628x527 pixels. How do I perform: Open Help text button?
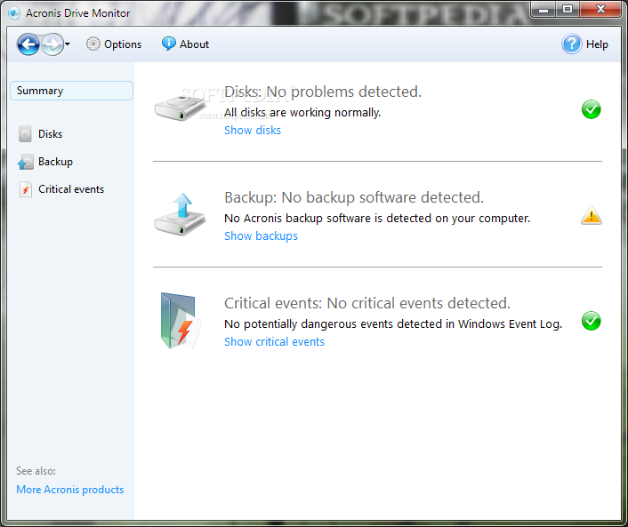tap(597, 44)
